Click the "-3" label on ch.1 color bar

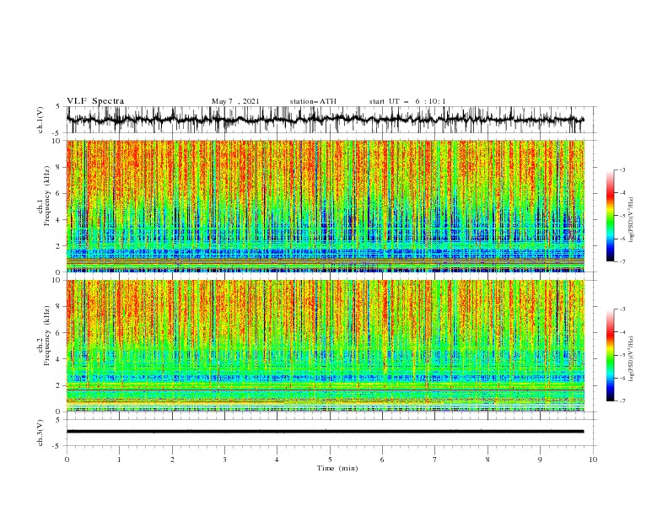pos(622,169)
